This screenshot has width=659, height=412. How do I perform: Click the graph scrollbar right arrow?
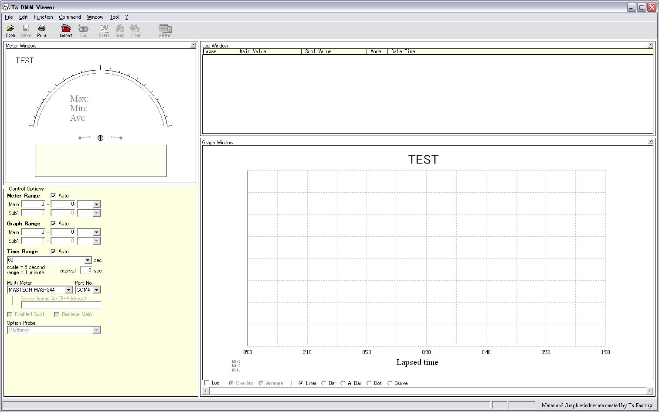click(x=650, y=391)
